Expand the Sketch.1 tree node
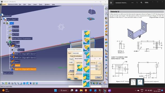Image resolution: width=165 pixels, height=93 pixels. pyautogui.click(x=12, y=50)
